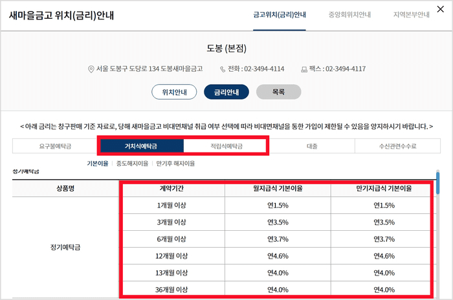
Task: Switch to the 금고위치(금리)안내 tab
Action: point(280,15)
